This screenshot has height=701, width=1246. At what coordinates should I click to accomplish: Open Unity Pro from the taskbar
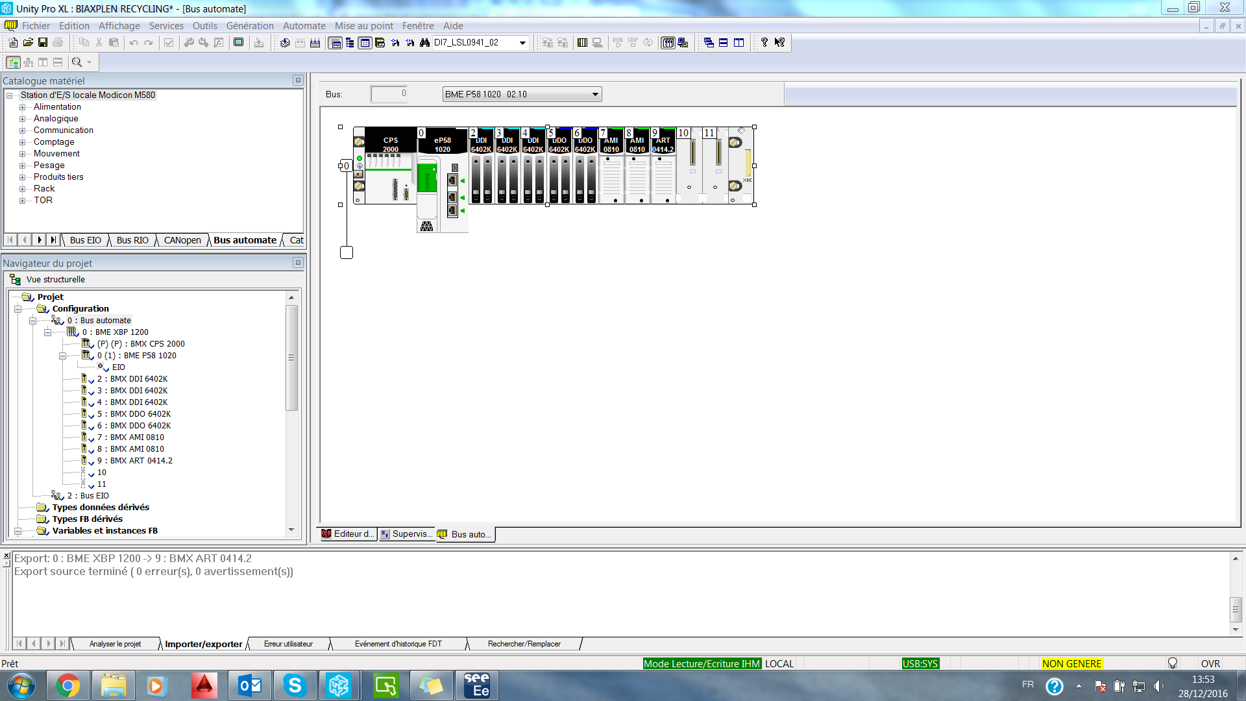click(x=338, y=685)
